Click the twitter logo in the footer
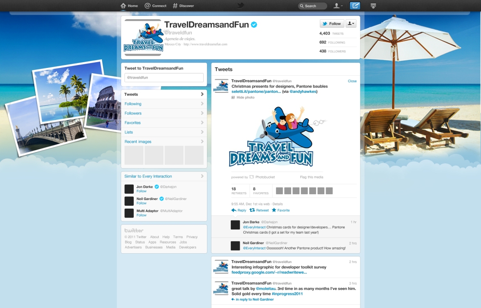The height and width of the screenshot is (308, 481). tap(134, 230)
